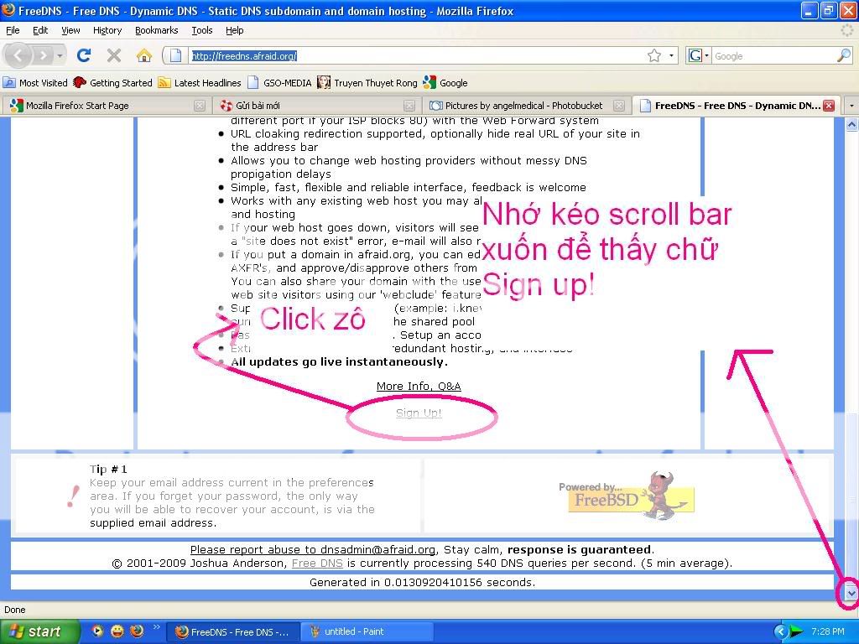Click the page identity icon in the address bar

175,56
